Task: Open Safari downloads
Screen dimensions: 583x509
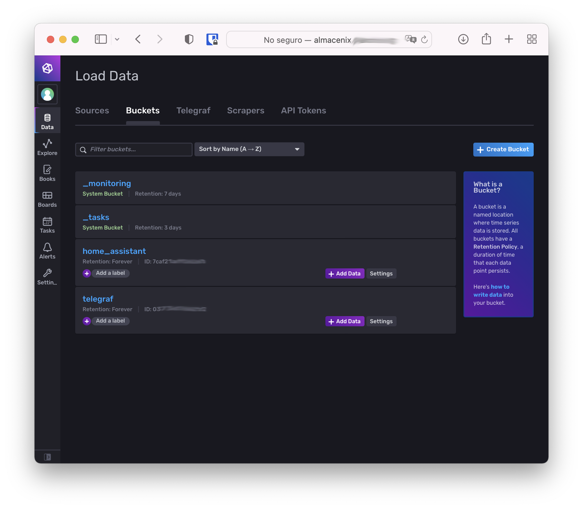Action: click(463, 39)
